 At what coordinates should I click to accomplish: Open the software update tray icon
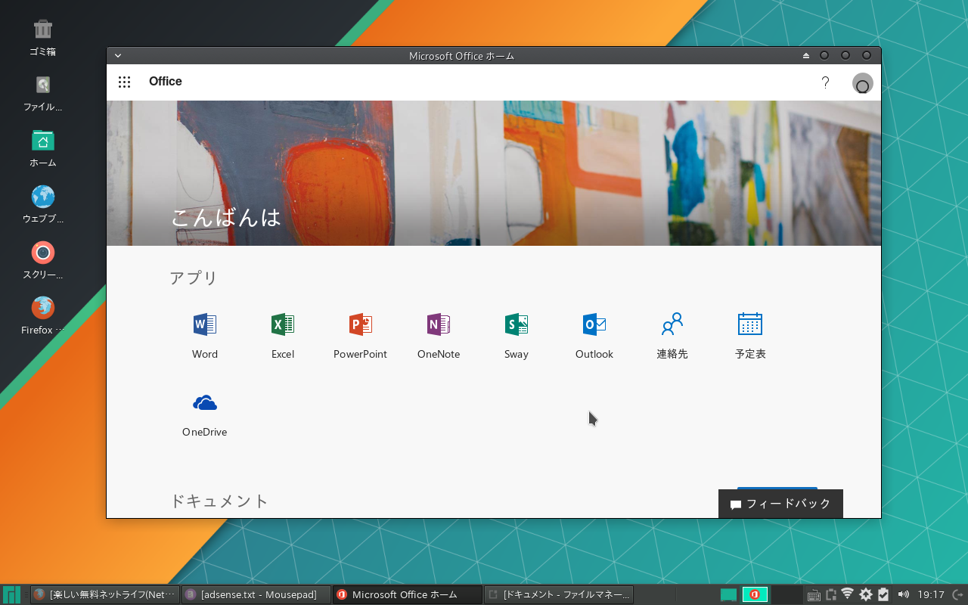[x=866, y=594]
